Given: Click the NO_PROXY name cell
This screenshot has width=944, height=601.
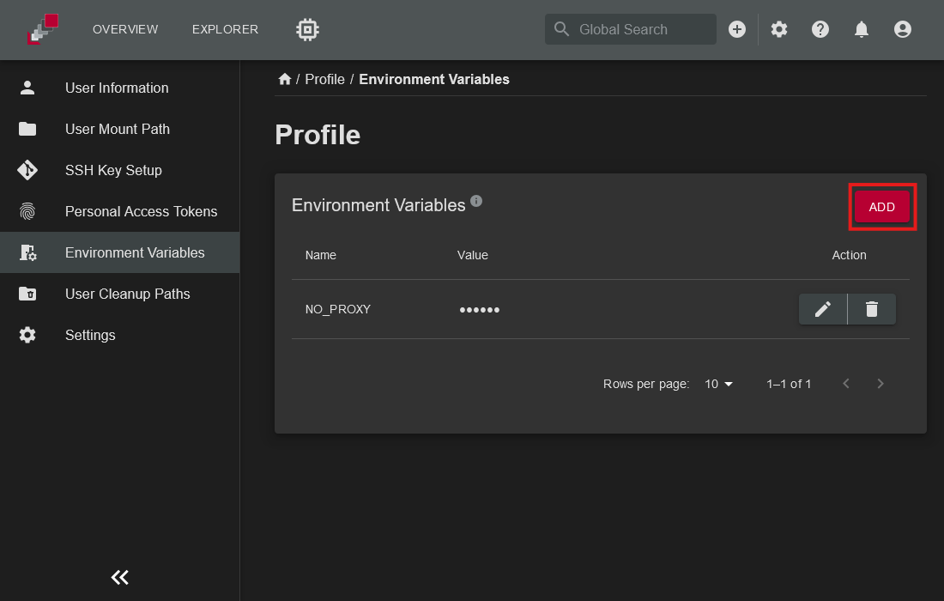Looking at the screenshot, I should [x=338, y=310].
